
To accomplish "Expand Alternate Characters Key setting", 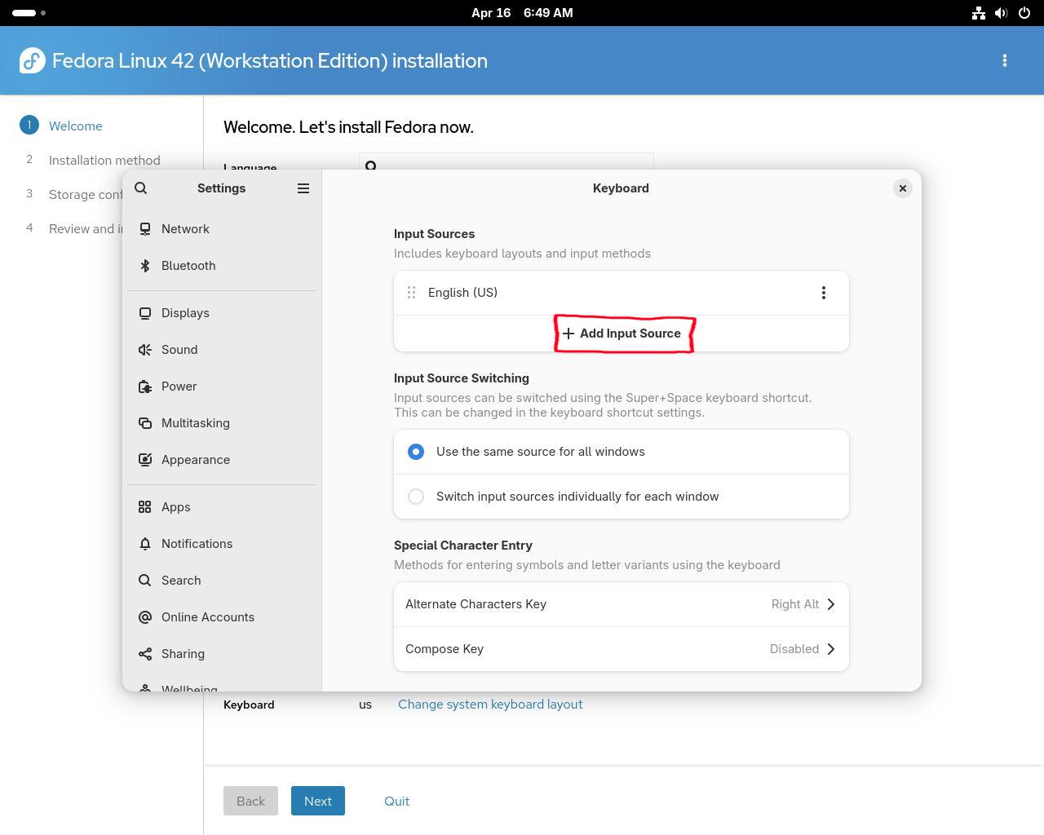I will click(x=622, y=604).
